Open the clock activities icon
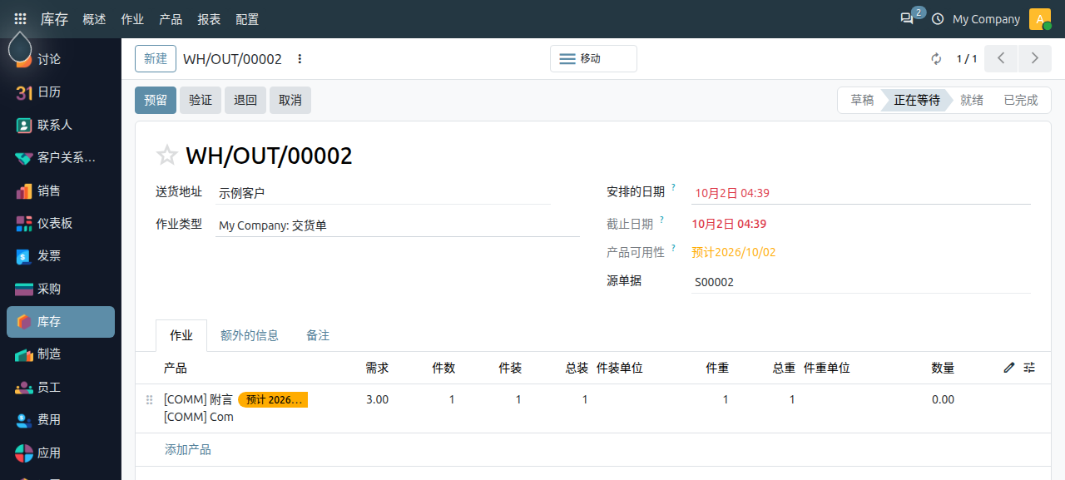The height and width of the screenshot is (480, 1065). 938,19
